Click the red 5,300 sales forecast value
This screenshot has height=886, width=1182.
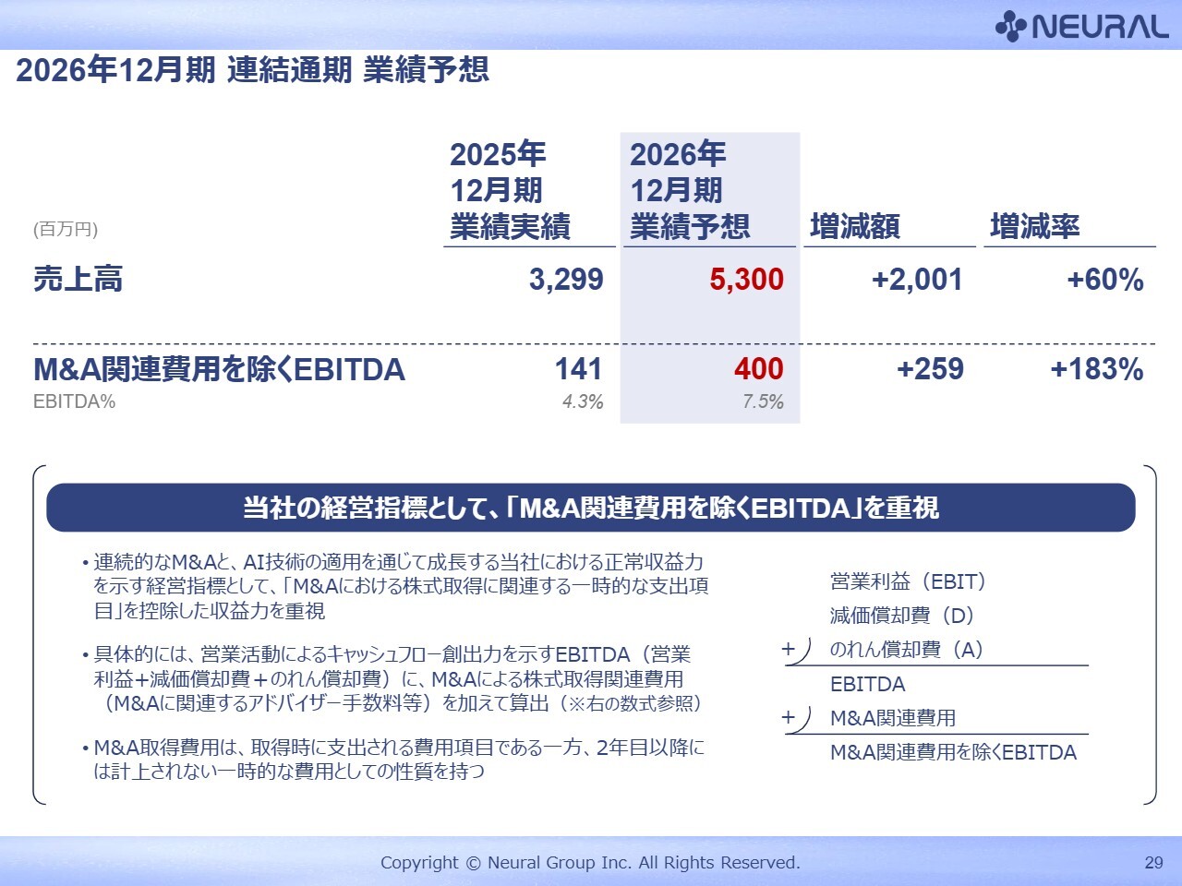click(746, 279)
